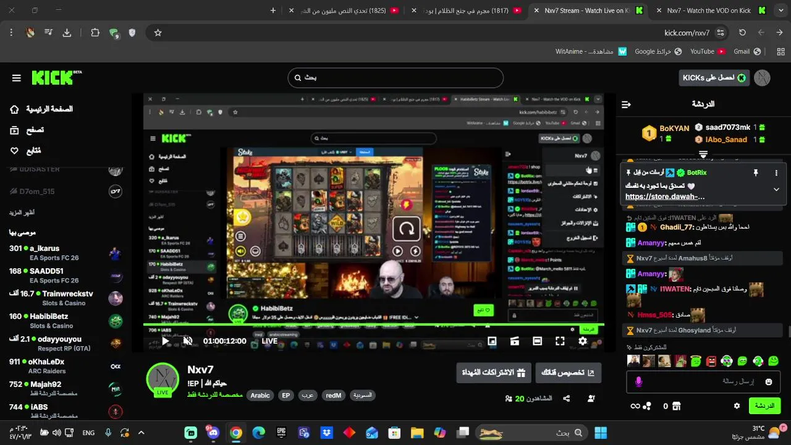Click the follow user icon below the player
The image size is (791, 445).
point(591,399)
